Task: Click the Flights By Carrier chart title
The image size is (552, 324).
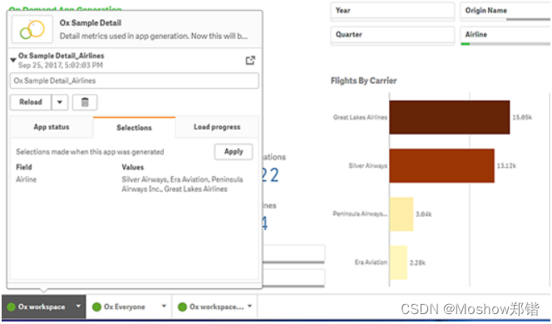Action: pyautogui.click(x=363, y=81)
